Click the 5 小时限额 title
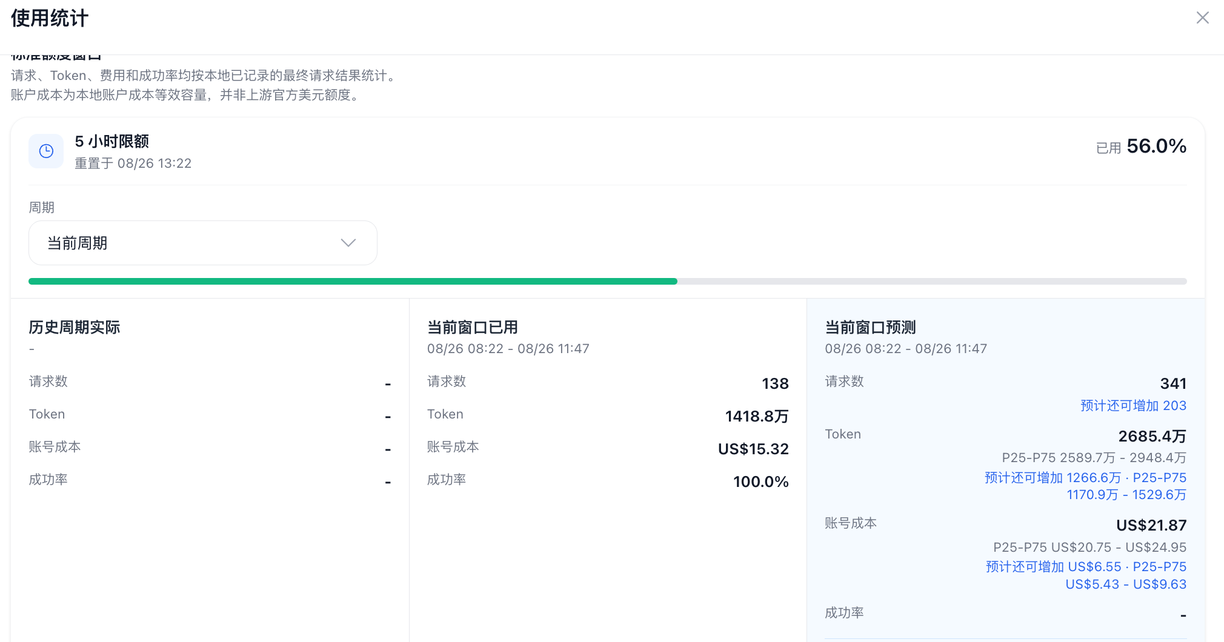This screenshot has height=642, width=1224. (x=112, y=141)
